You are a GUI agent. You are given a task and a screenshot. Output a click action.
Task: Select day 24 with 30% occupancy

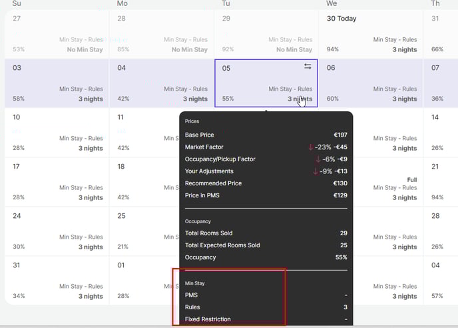(x=57, y=231)
